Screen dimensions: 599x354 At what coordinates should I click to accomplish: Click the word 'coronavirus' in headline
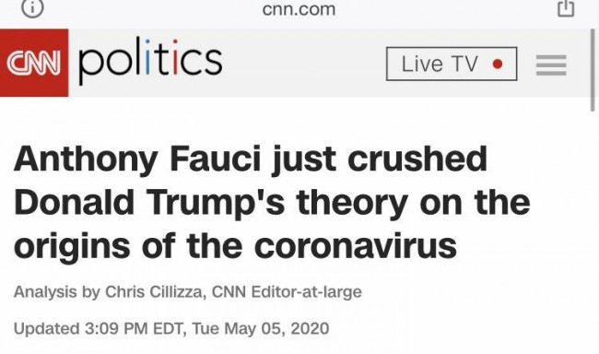[356, 245]
